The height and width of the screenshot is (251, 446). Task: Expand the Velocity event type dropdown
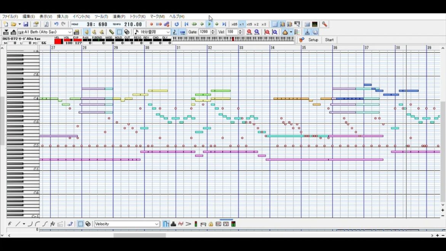click(157, 224)
